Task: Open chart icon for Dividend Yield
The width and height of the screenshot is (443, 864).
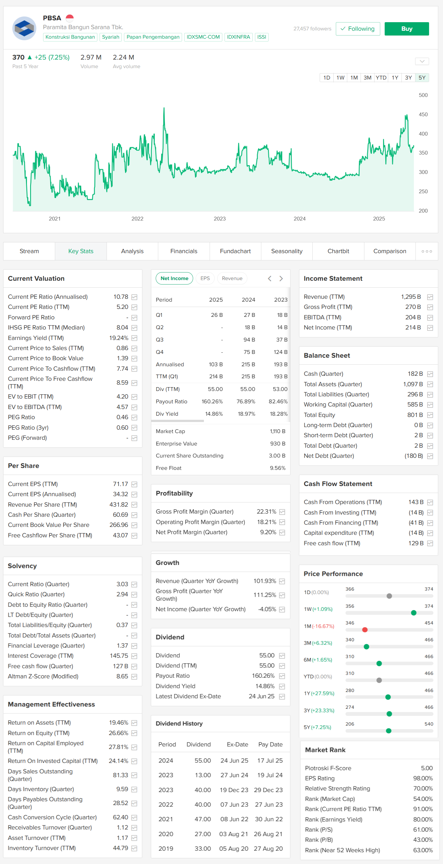Action: click(282, 686)
